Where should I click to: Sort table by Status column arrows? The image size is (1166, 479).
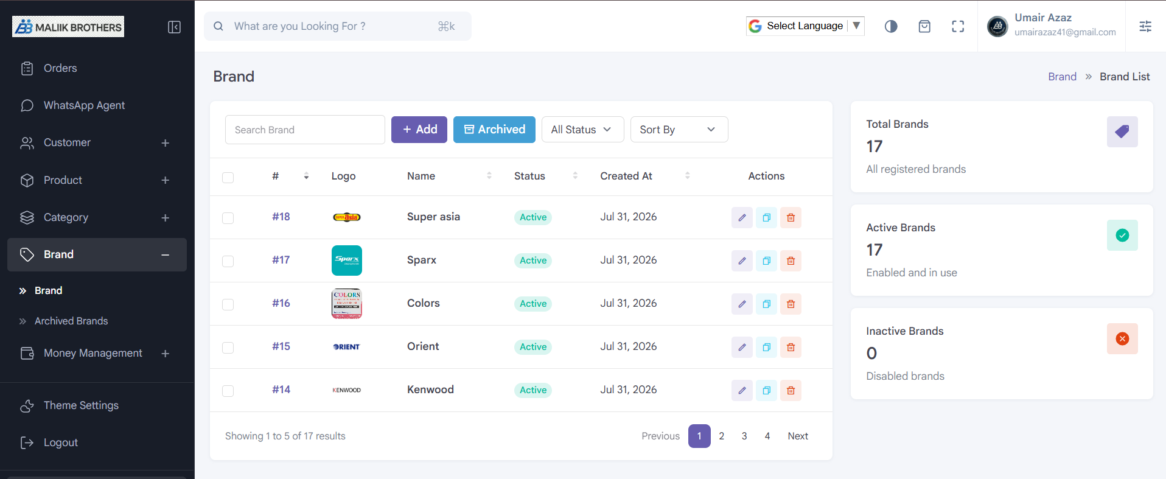tap(575, 176)
